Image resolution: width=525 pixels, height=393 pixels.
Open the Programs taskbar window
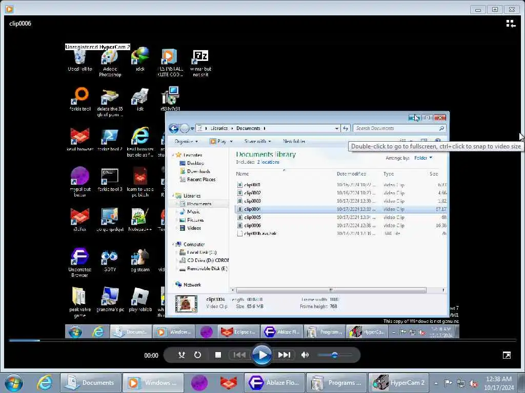click(336, 383)
